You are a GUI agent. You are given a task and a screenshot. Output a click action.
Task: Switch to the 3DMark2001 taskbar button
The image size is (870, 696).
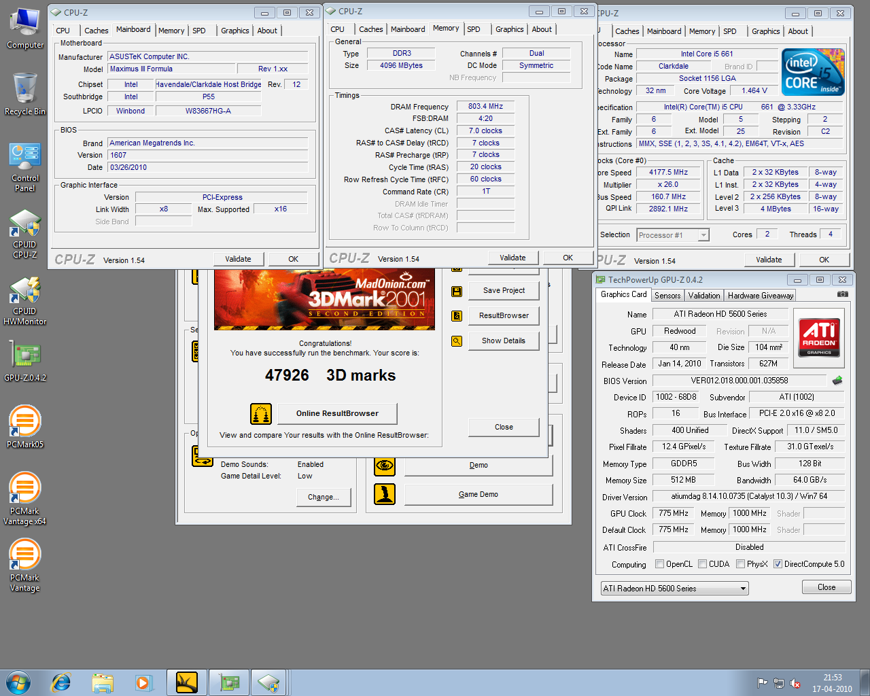[186, 682]
